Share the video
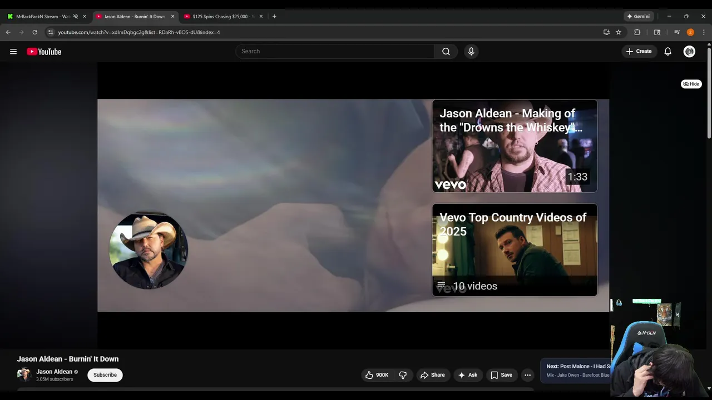The image size is (712, 400). pos(432,375)
